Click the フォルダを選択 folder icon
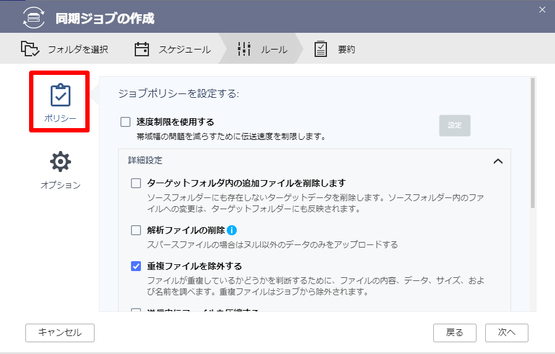Screen dimensions: 555x354 [30, 49]
